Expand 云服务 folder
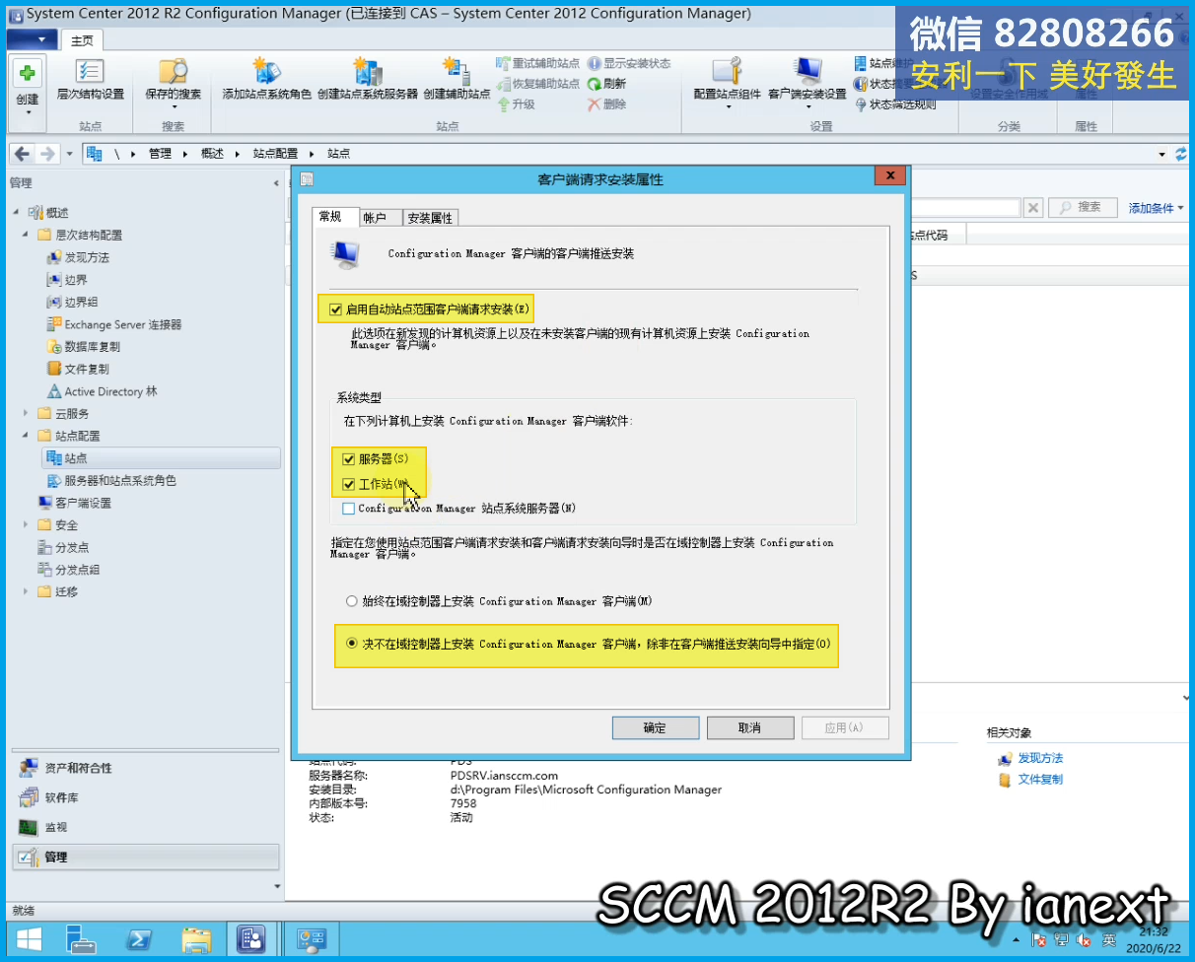This screenshot has width=1195, height=962. pyautogui.click(x=26, y=414)
